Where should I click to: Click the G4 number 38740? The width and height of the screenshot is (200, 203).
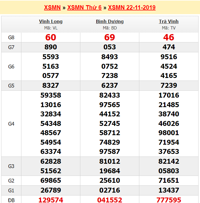pos(168,114)
